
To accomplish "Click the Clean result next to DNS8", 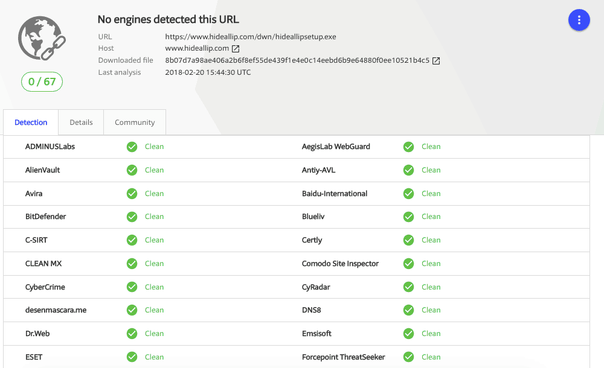I will pos(431,310).
